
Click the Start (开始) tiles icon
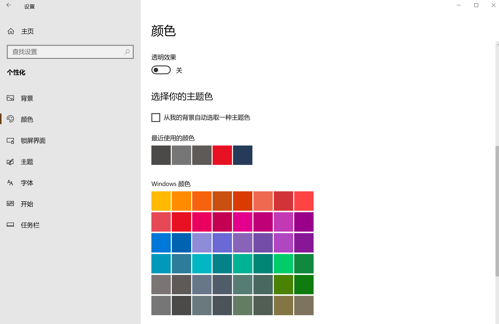click(x=10, y=204)
